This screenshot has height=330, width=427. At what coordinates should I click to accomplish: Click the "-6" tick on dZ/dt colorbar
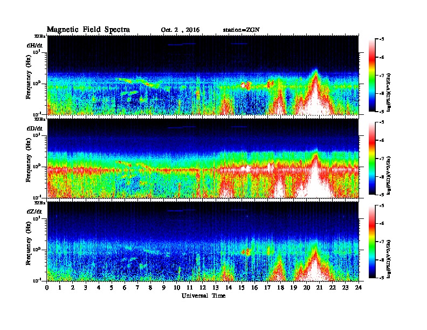[x=382, y=223]
